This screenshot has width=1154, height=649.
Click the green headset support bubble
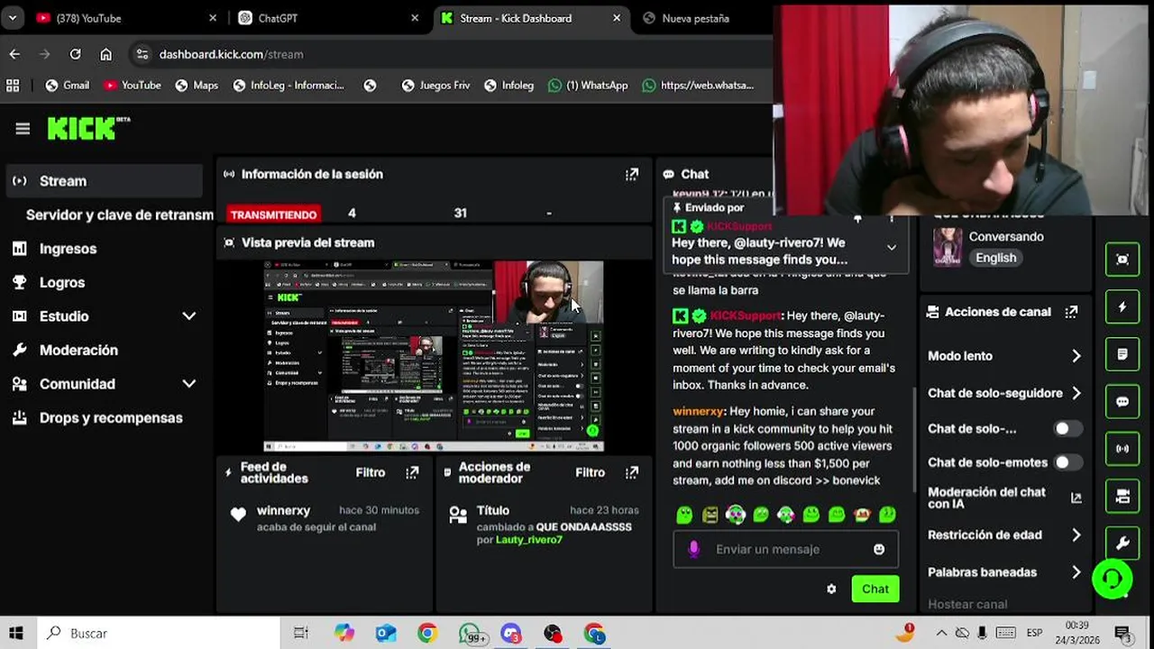point(1113,579)
